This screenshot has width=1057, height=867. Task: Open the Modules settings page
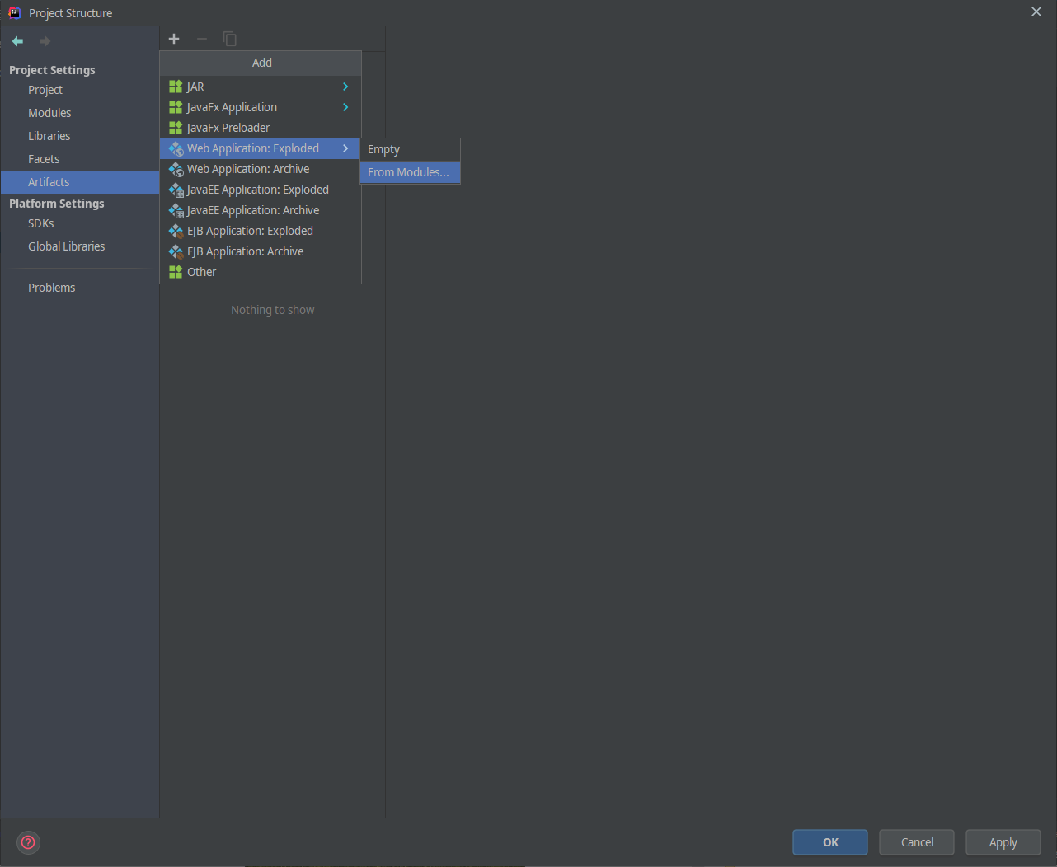pyautogui.click(x=80, y=113)
